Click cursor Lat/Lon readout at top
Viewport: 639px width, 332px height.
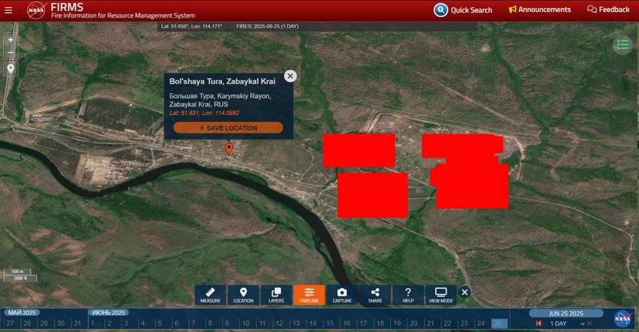(x=192, y=26)
